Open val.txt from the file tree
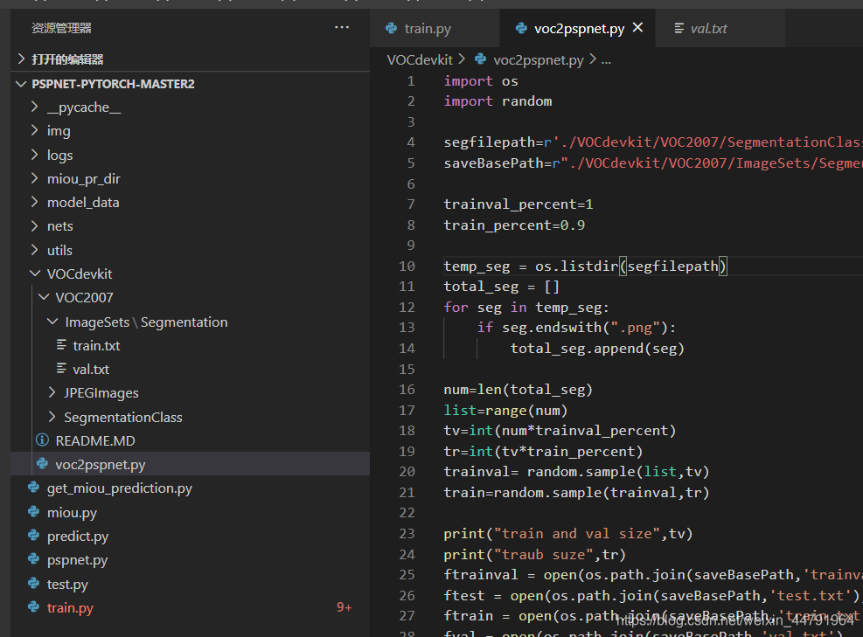Image resolution: width=863 pixels, height=637 pixels. [91, 369]
